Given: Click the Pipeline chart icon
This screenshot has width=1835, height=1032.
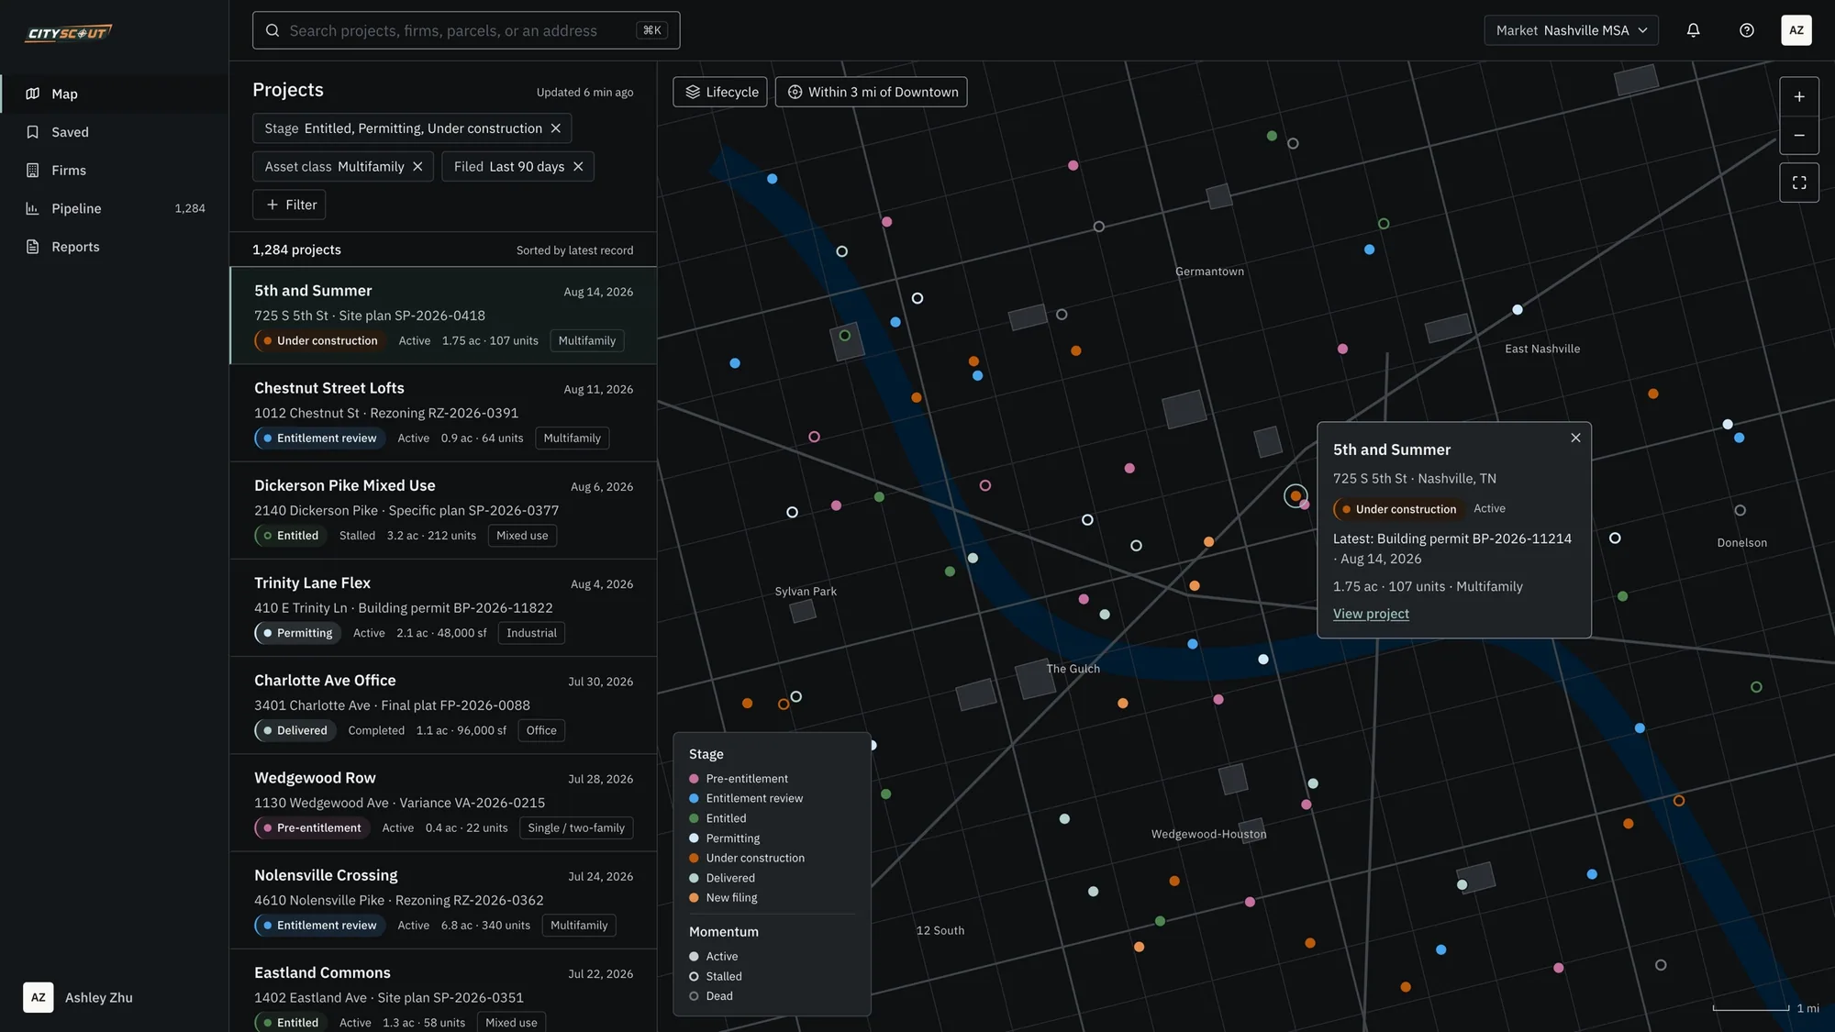Looking at the screenshot, I should (33, 208).
